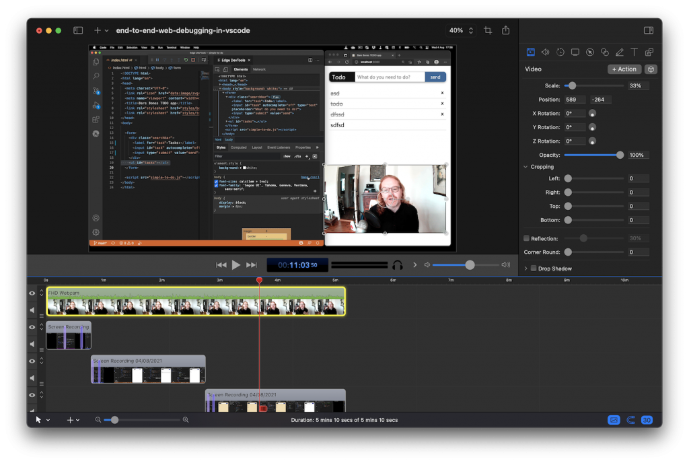Expand the Drop Shadow section chevron

pyautogui.click(x=525, y=269)
